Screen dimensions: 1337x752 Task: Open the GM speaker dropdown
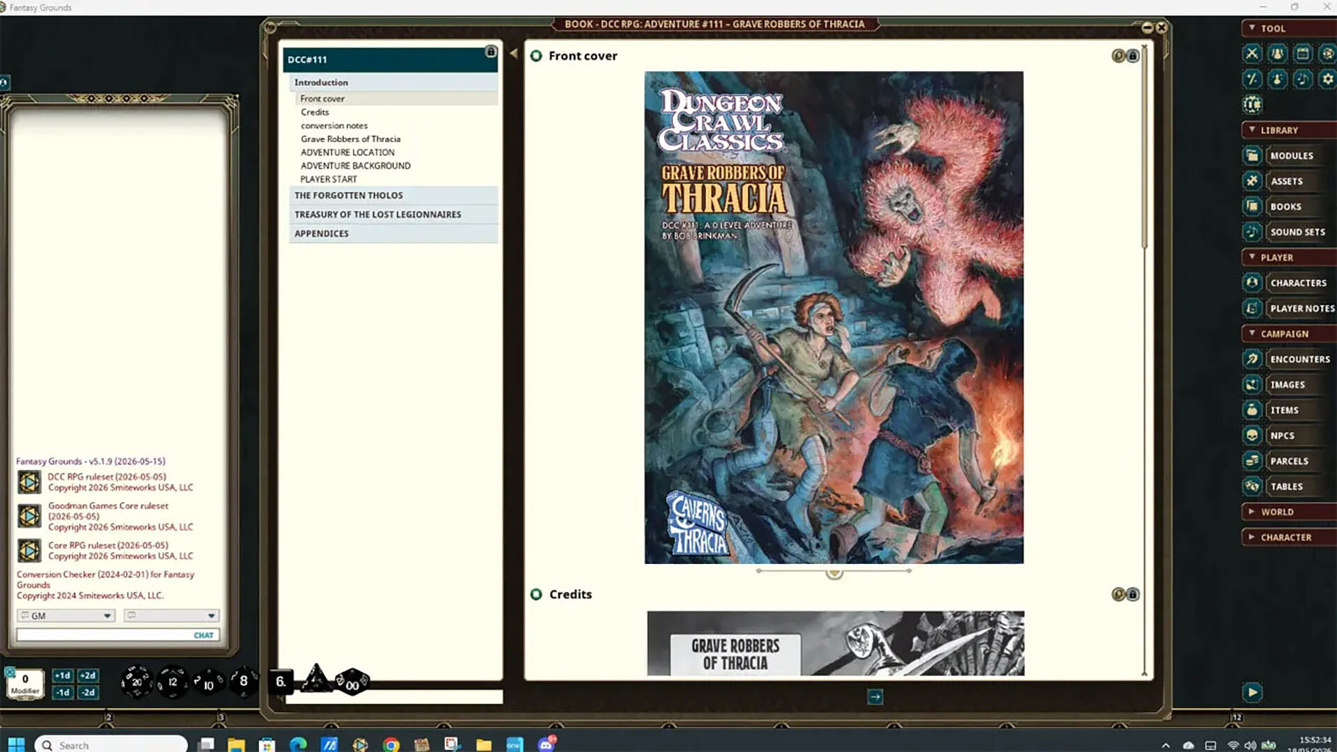point(66,616)
